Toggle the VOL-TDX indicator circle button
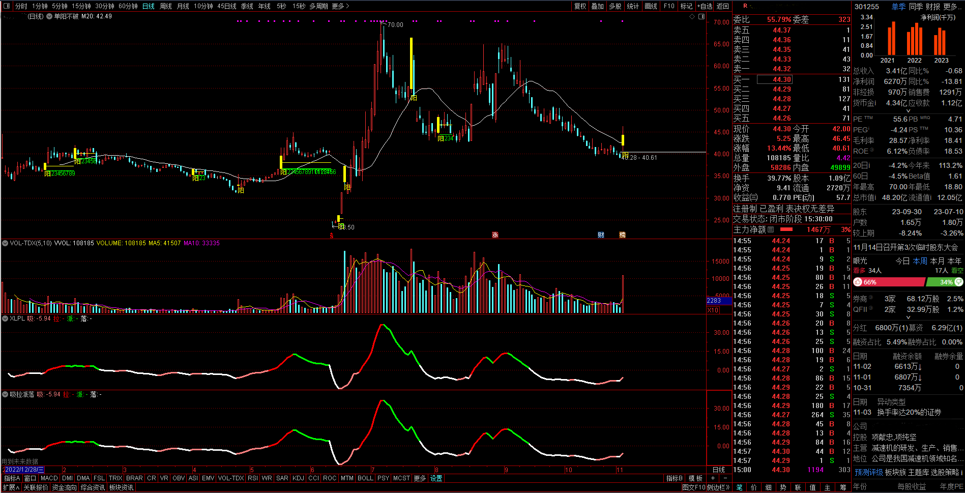965x493 pixels. (5, 243)
